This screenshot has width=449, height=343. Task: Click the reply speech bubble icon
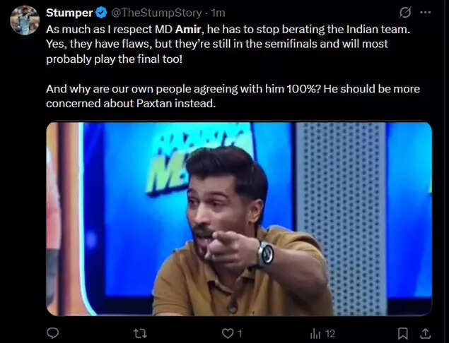tap(53, 332)
